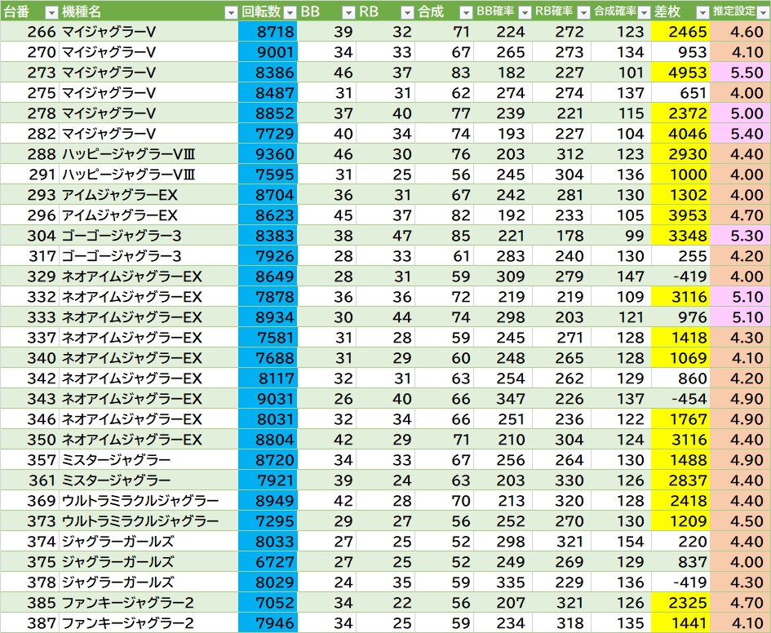
Task: Open the 台番 column filter dropdown
Action: pyautogui.click(x=51, y=12)
